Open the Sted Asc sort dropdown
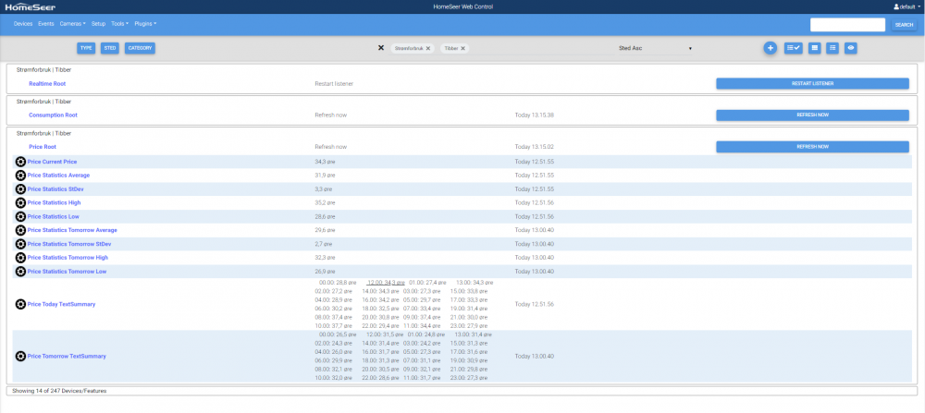The height and width of the screenshot is (413, 925). [x=655, y=48]
